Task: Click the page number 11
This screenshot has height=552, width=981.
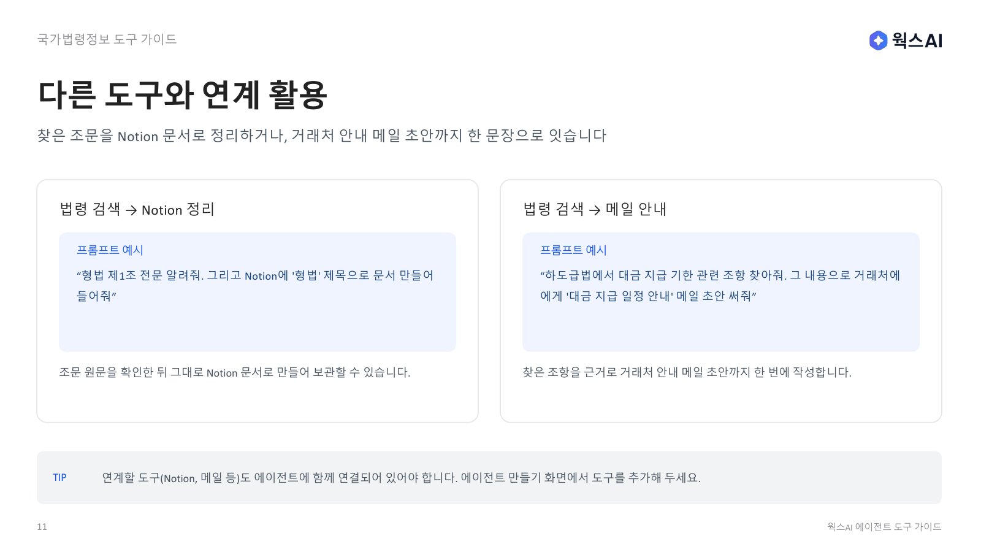Action: (42, 527)
